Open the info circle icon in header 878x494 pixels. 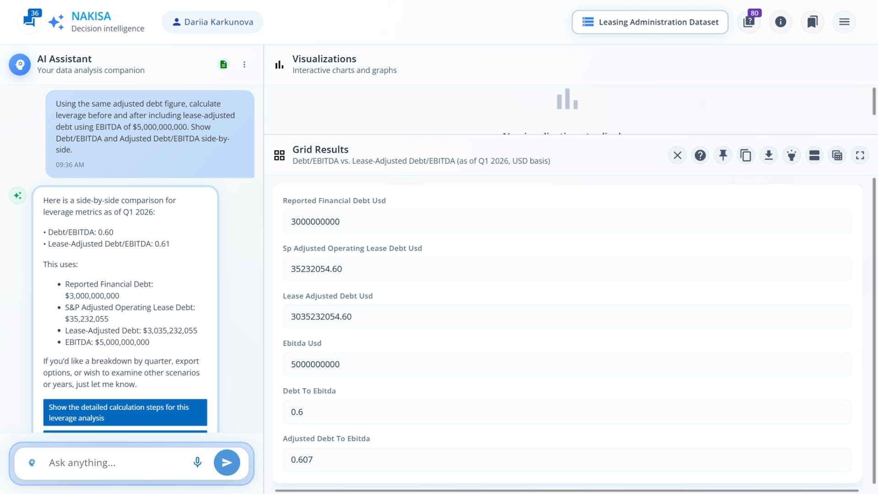tap(781, 21)
